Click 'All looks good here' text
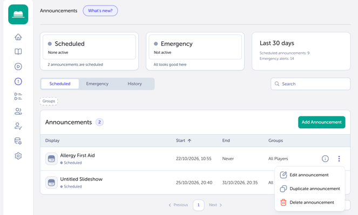 click(170, 65)
